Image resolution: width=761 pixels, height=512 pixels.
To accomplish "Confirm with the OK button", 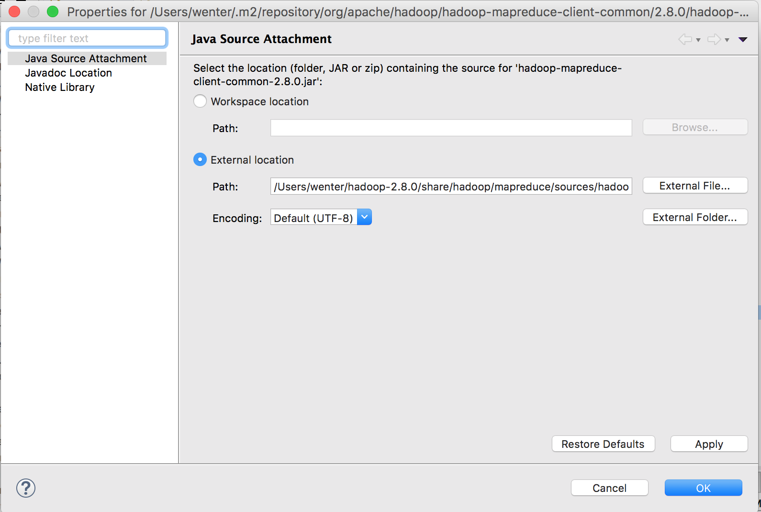I will [x=703, y=488].
